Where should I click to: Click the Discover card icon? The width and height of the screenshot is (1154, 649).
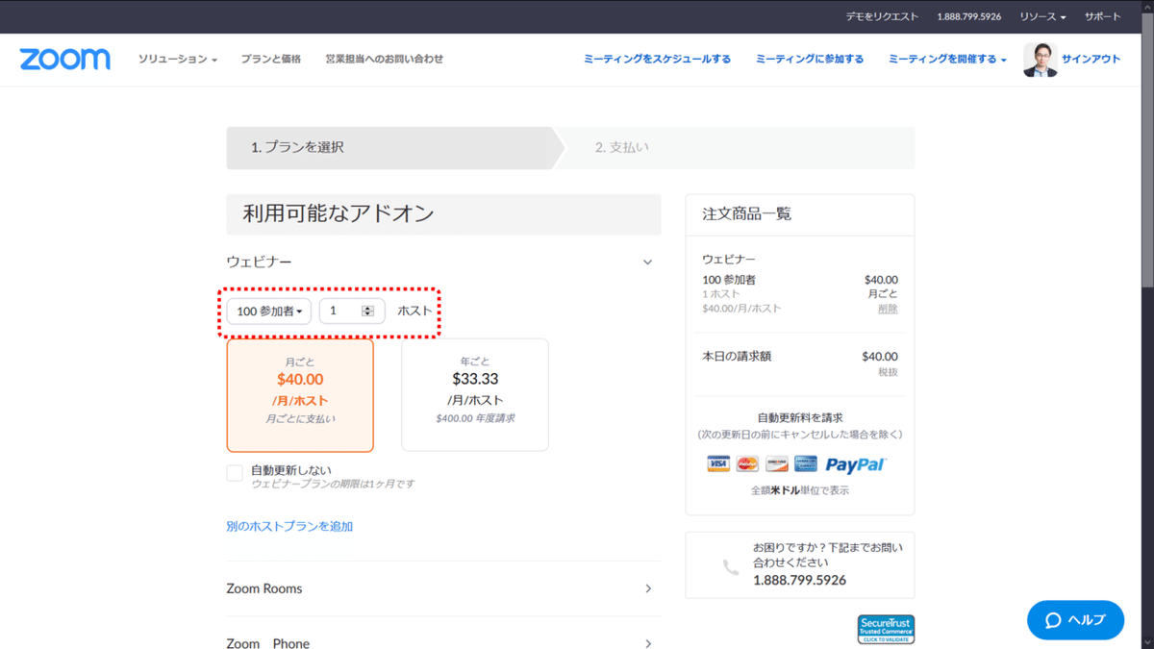click(776, 464)
